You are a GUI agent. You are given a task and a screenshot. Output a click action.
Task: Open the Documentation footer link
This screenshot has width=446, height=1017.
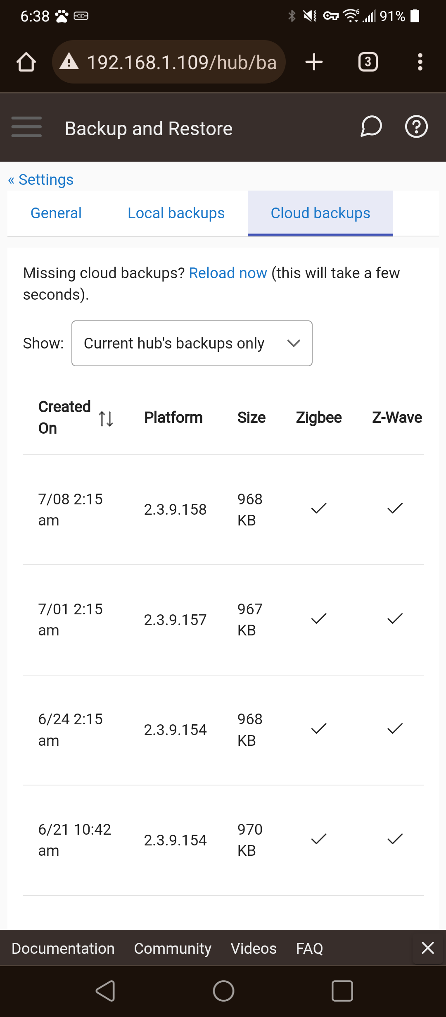click(63, 948)
